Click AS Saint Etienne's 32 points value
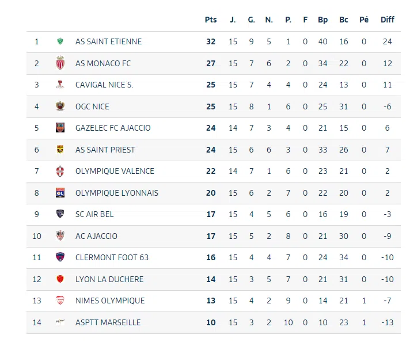Image resolution: width=406 pixels, height=346 pixels. 211,41
